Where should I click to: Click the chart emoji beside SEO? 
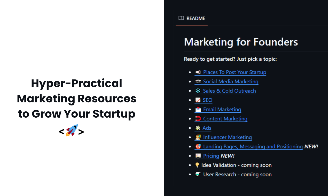click(198, 100)
